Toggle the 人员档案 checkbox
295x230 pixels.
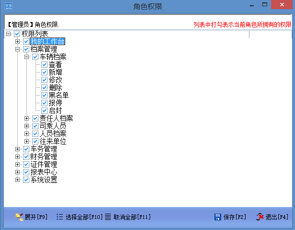pyautogui.click(x=35, y=134)
